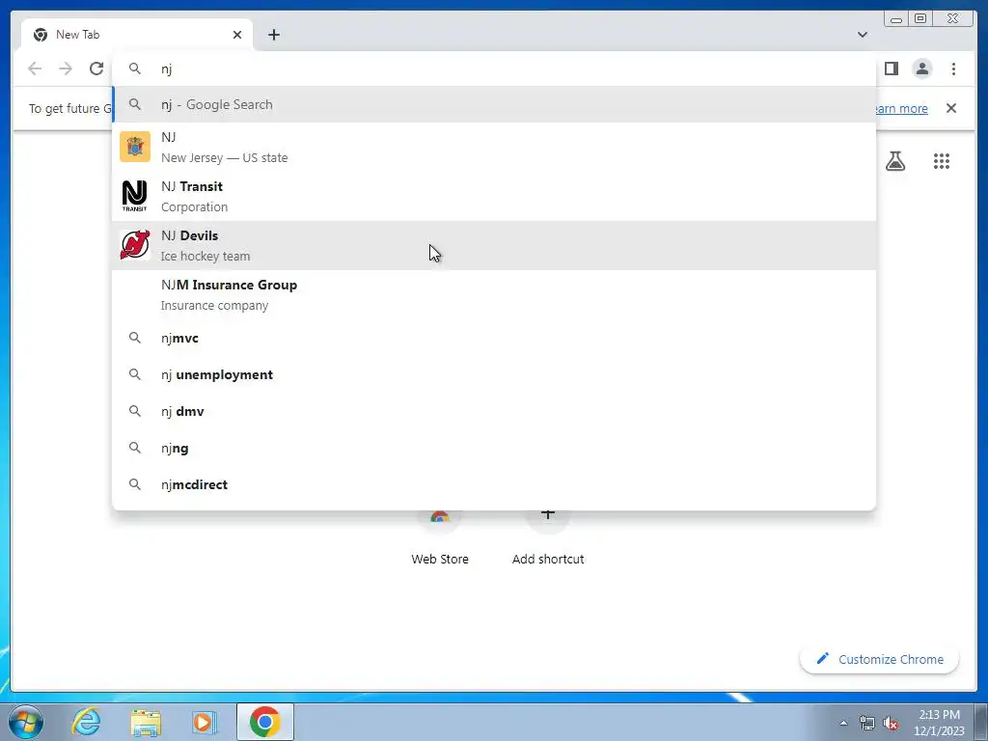Choose the nj unemployment suggestion
The width and height of the screenshot is (988, 741).
(494, 374)
